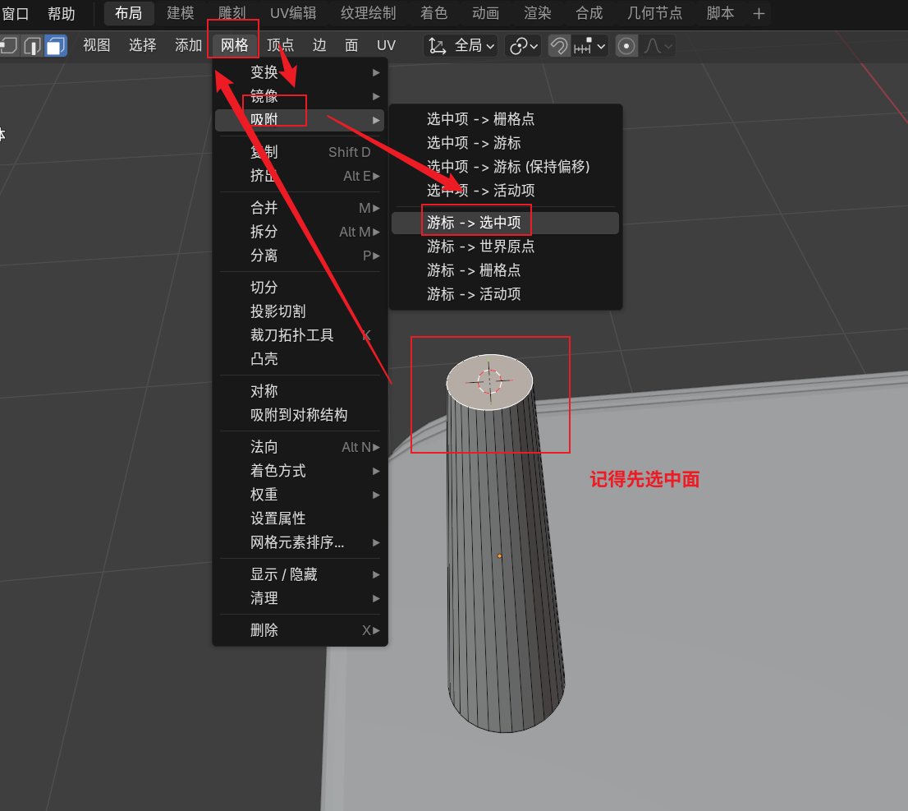Open the snap settings dropdown
The height and width of the screenshot is (811, 908).
tap(590, 46)
